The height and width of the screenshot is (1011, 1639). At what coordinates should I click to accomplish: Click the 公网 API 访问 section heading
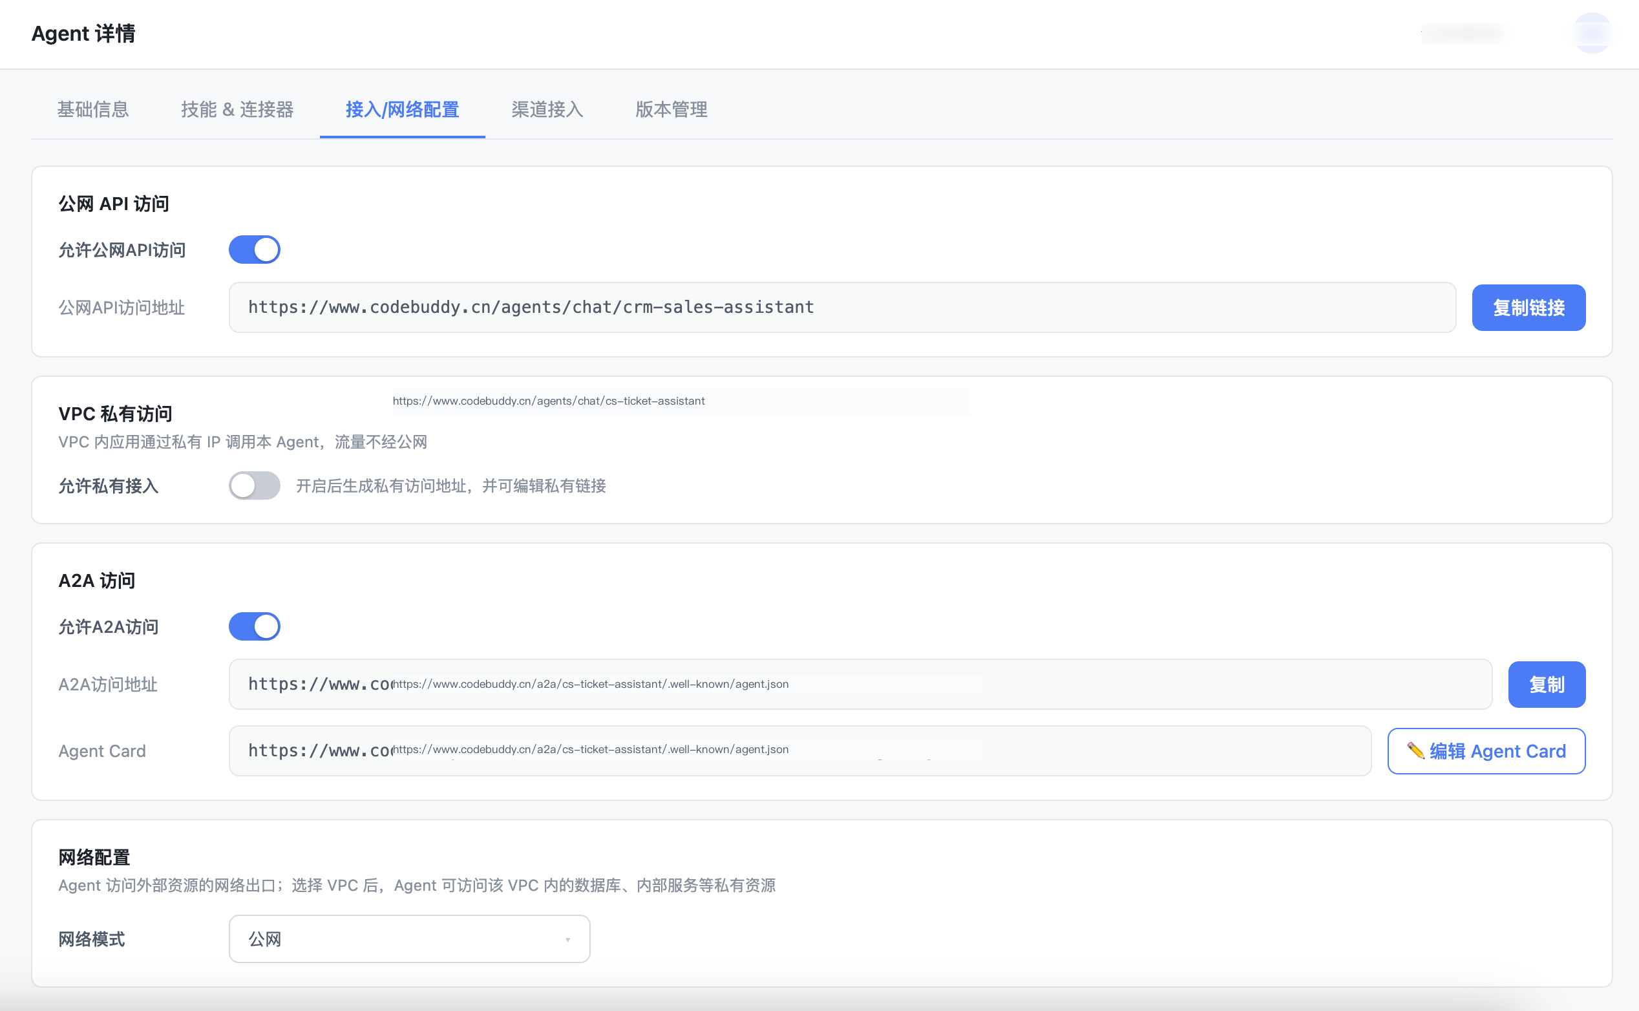click(x=114, y=204)
